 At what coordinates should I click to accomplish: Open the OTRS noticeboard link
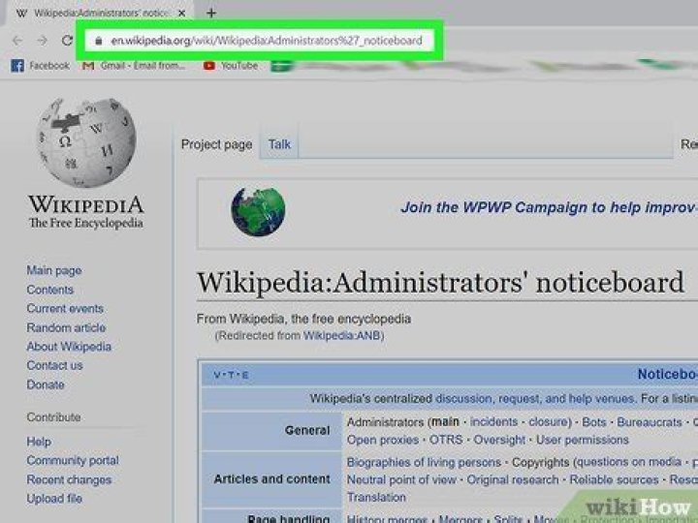[446, 440]
